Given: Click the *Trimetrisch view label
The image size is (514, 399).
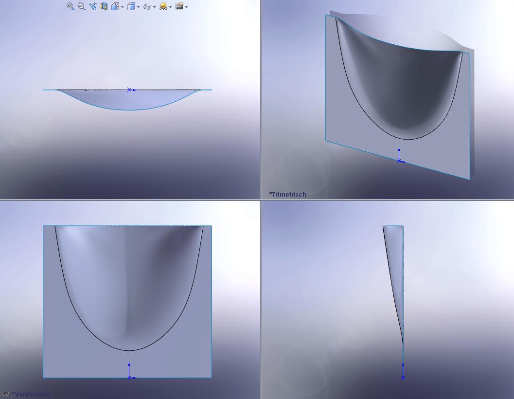Looking at the screenshot, I should (287, 194).
